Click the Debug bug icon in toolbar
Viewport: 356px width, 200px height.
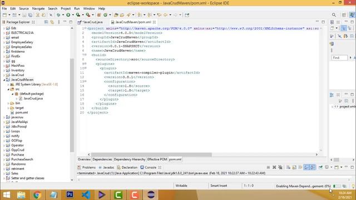point(58,15)
